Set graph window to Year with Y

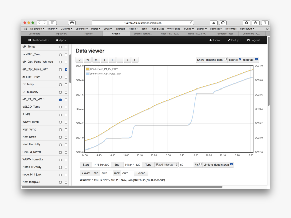104,60
